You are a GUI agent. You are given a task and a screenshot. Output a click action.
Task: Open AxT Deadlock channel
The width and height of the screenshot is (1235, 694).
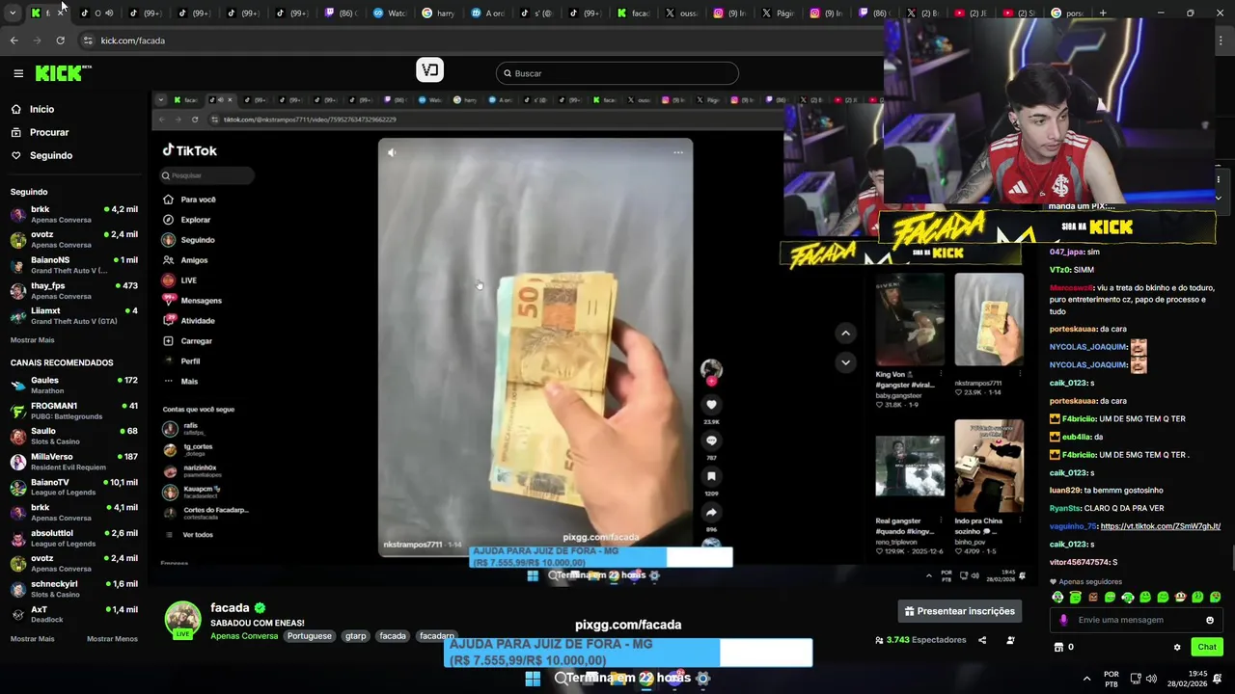click(x=74, y=614)
